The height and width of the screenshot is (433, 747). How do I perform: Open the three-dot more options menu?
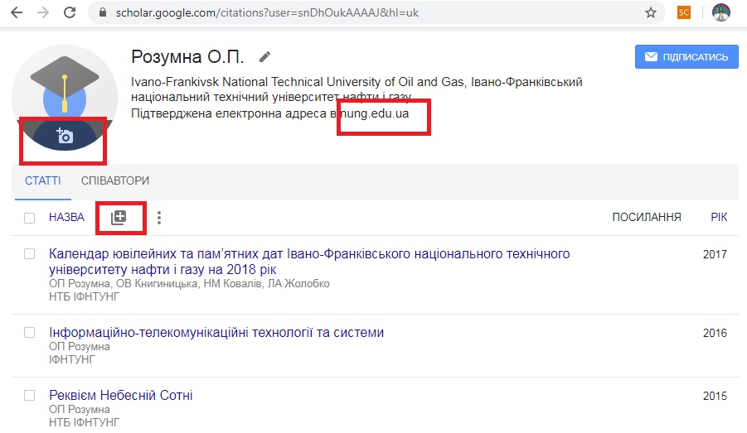159,218
